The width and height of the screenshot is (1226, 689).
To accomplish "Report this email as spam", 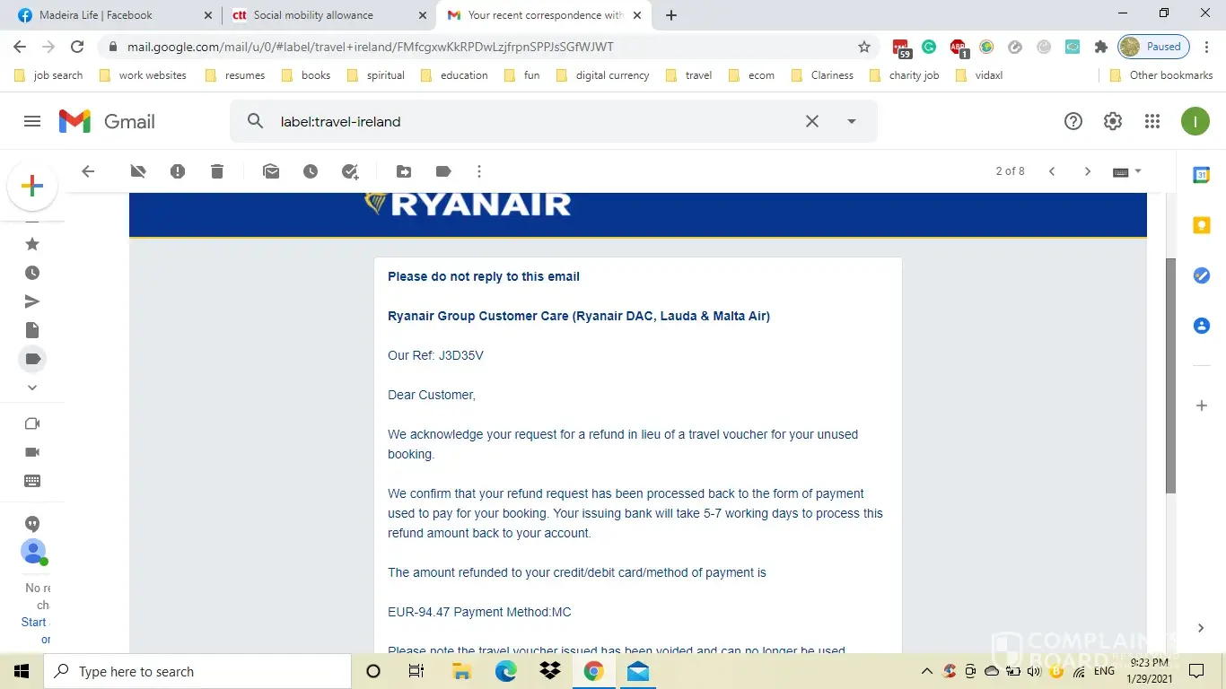I will point(178,171).
